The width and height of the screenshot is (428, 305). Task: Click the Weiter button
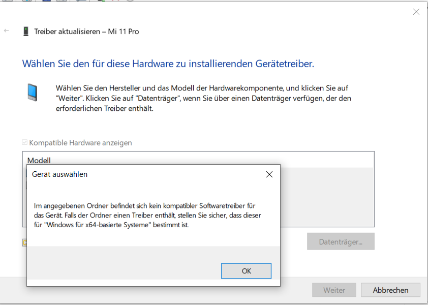tap(334, 290)
